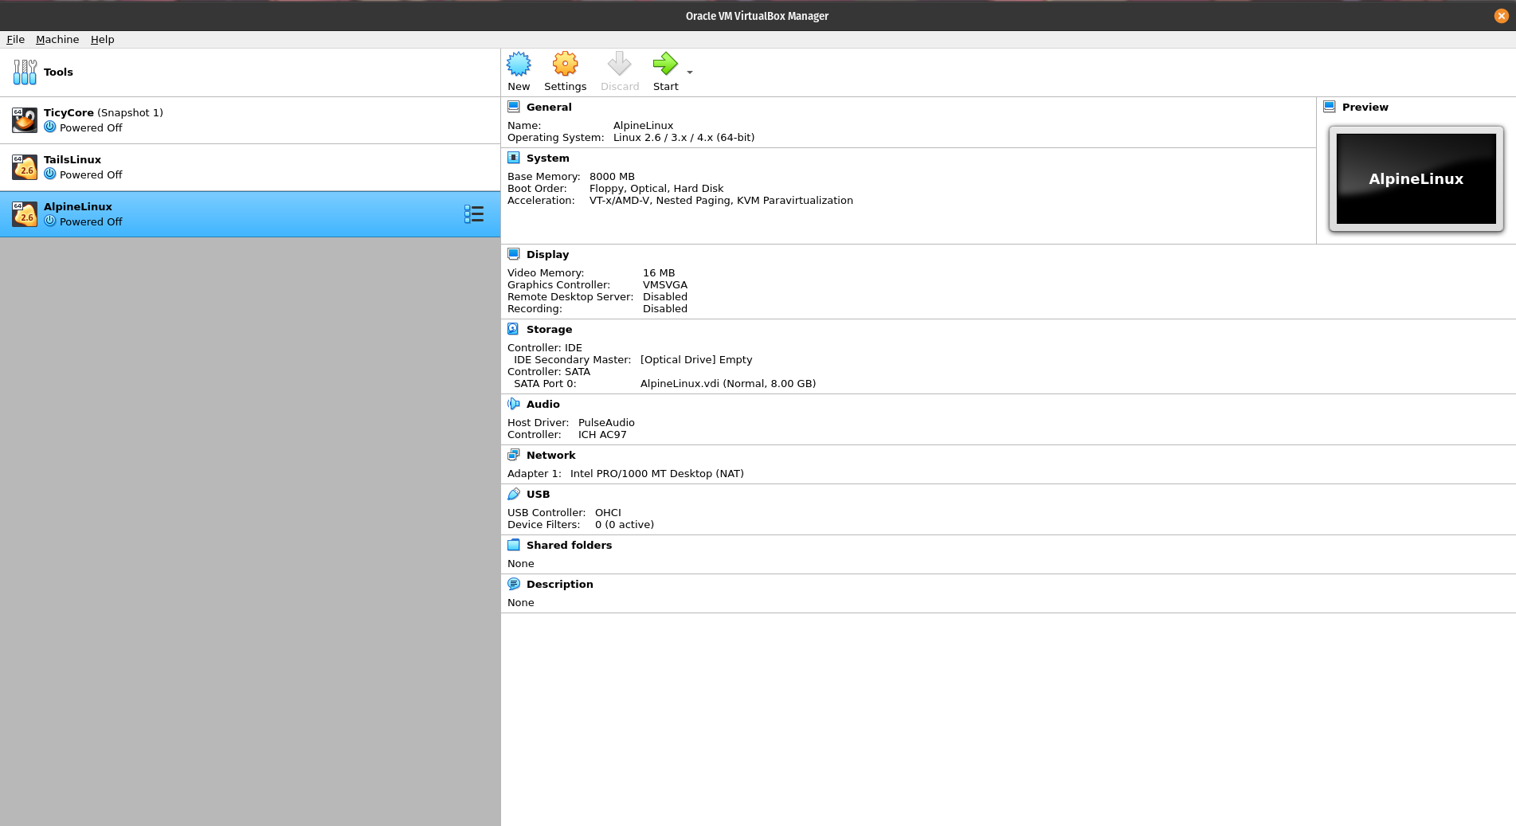Click the Preview section monitor icon
Viewport: 1516px width, 826px height.
coord(1330,107)
